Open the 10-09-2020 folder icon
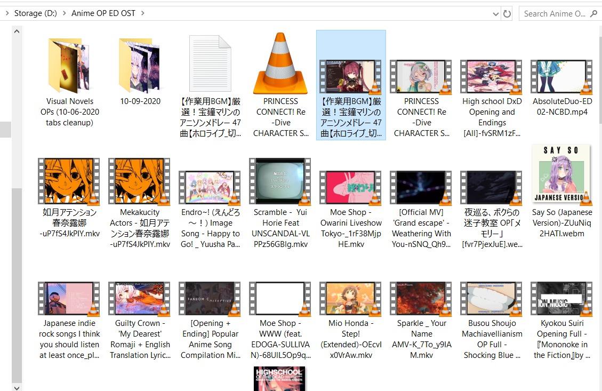 pyautogui.click(x=140, y=65)
